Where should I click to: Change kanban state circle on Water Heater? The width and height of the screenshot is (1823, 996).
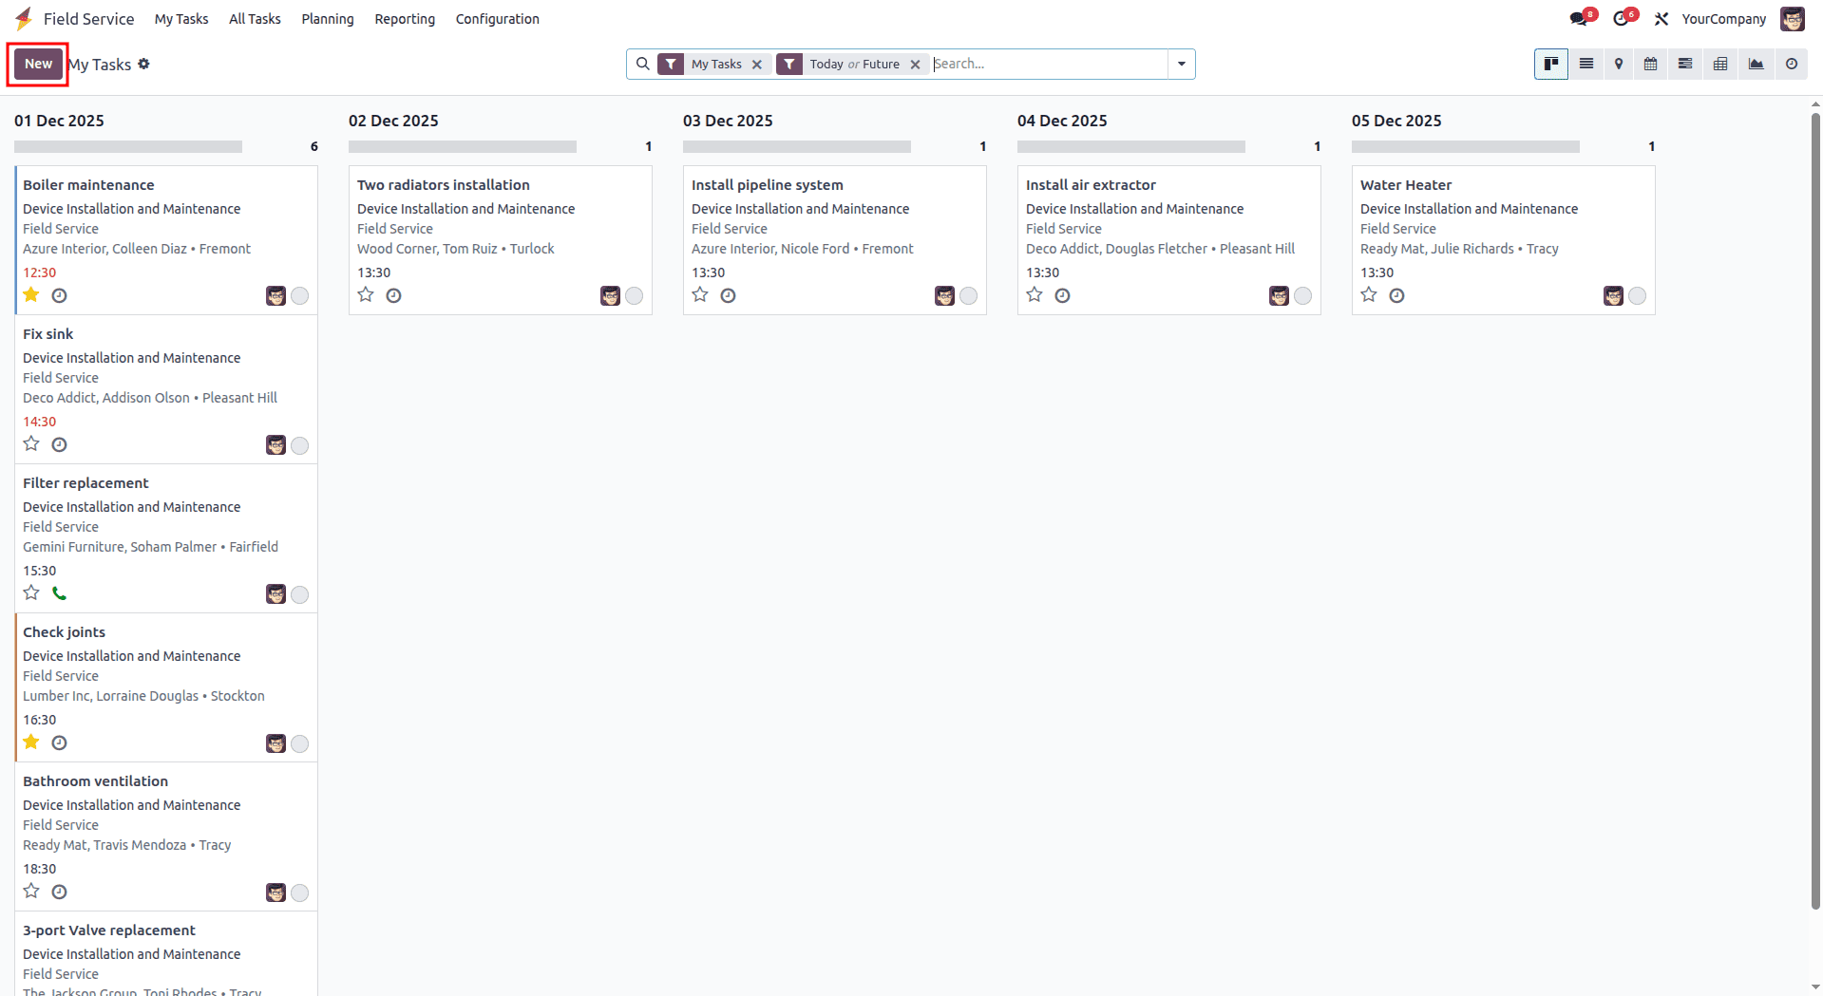[x=1638, y=295]
